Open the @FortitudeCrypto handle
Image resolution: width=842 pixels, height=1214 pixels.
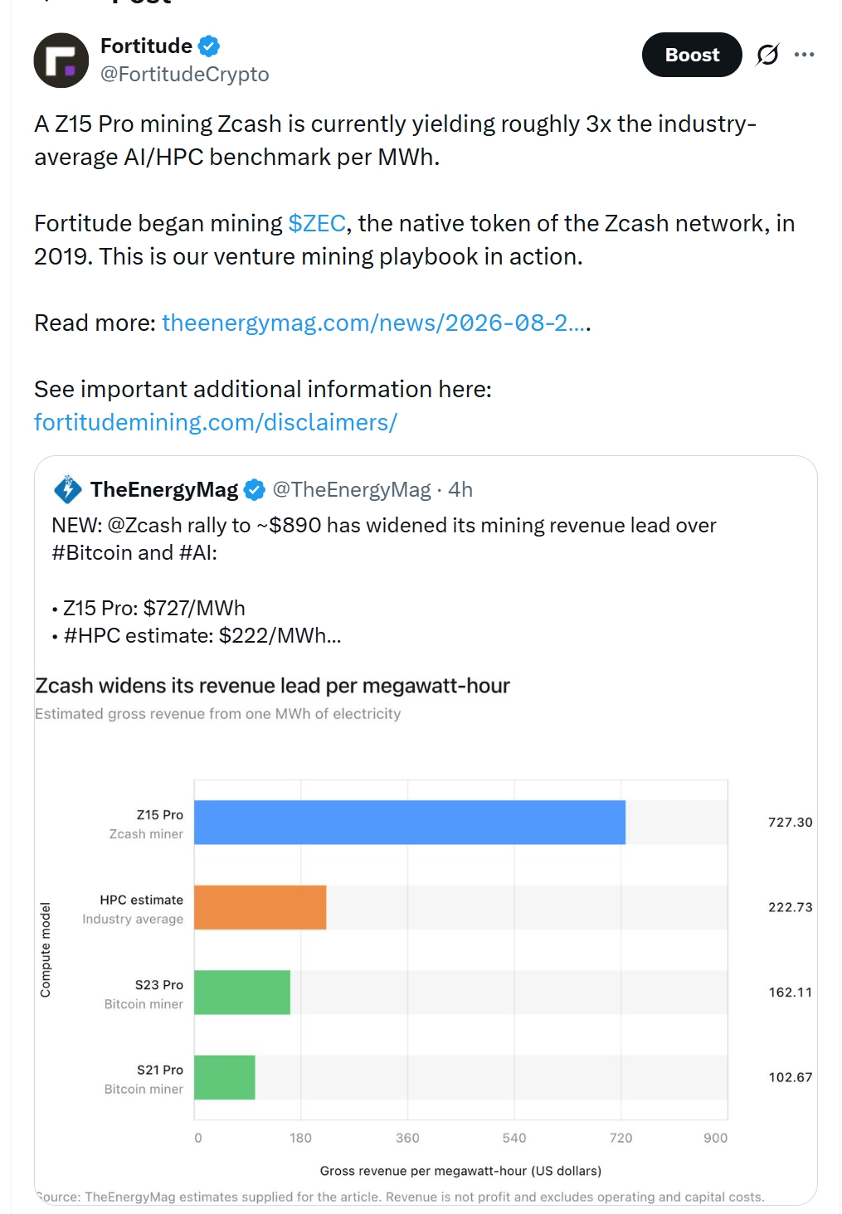tap(185, 75)
